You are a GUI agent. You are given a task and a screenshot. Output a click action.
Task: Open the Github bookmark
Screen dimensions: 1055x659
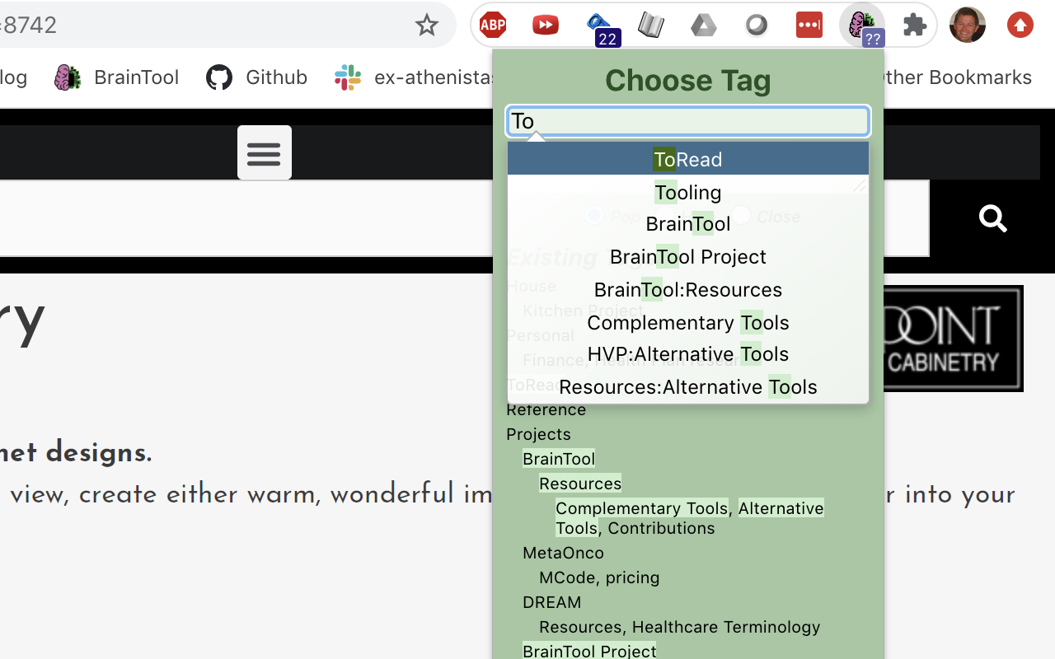coord(256,77)
